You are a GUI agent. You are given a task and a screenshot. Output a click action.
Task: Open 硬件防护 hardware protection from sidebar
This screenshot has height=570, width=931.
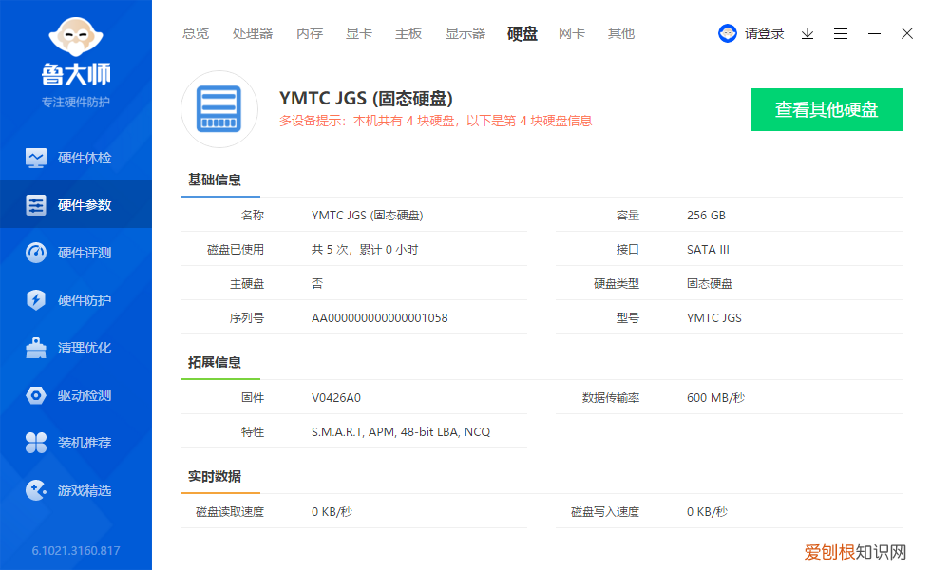pos(76,300)
